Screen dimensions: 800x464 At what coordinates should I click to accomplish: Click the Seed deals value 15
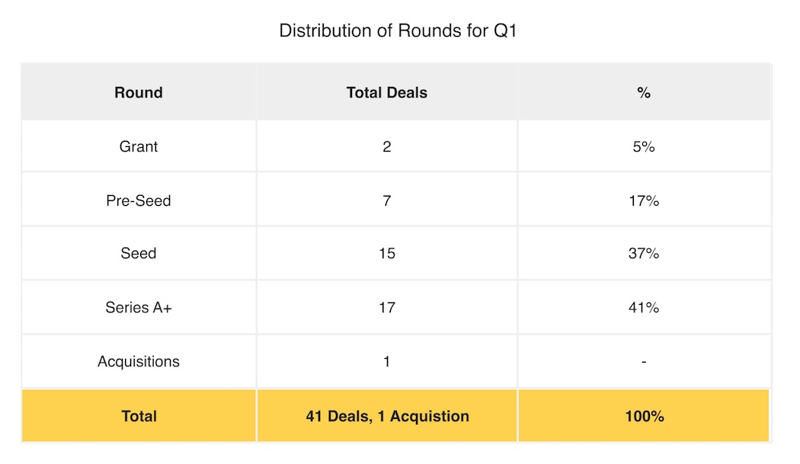[x=387, y=253]
